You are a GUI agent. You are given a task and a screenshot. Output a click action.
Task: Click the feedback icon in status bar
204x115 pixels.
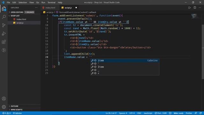pyautogui.click(x=196, y=113)
